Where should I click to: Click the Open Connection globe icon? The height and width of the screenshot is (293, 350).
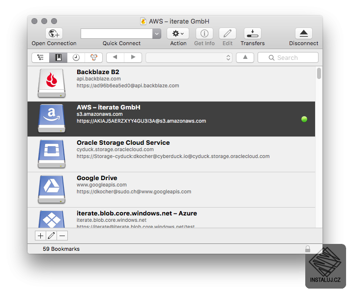[x=54, y=33]
